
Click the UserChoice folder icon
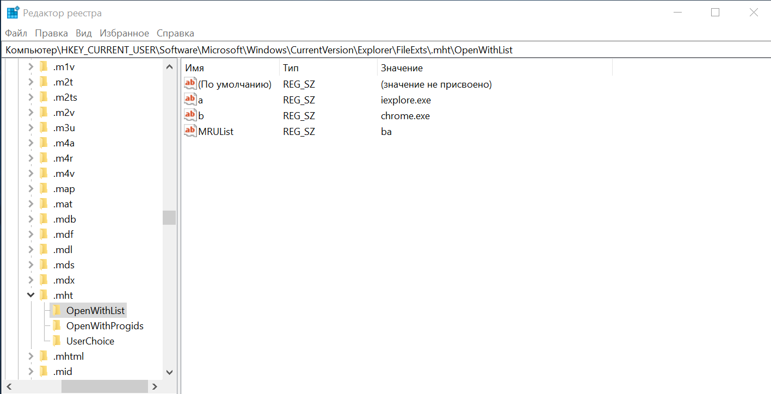pos(57,341)
